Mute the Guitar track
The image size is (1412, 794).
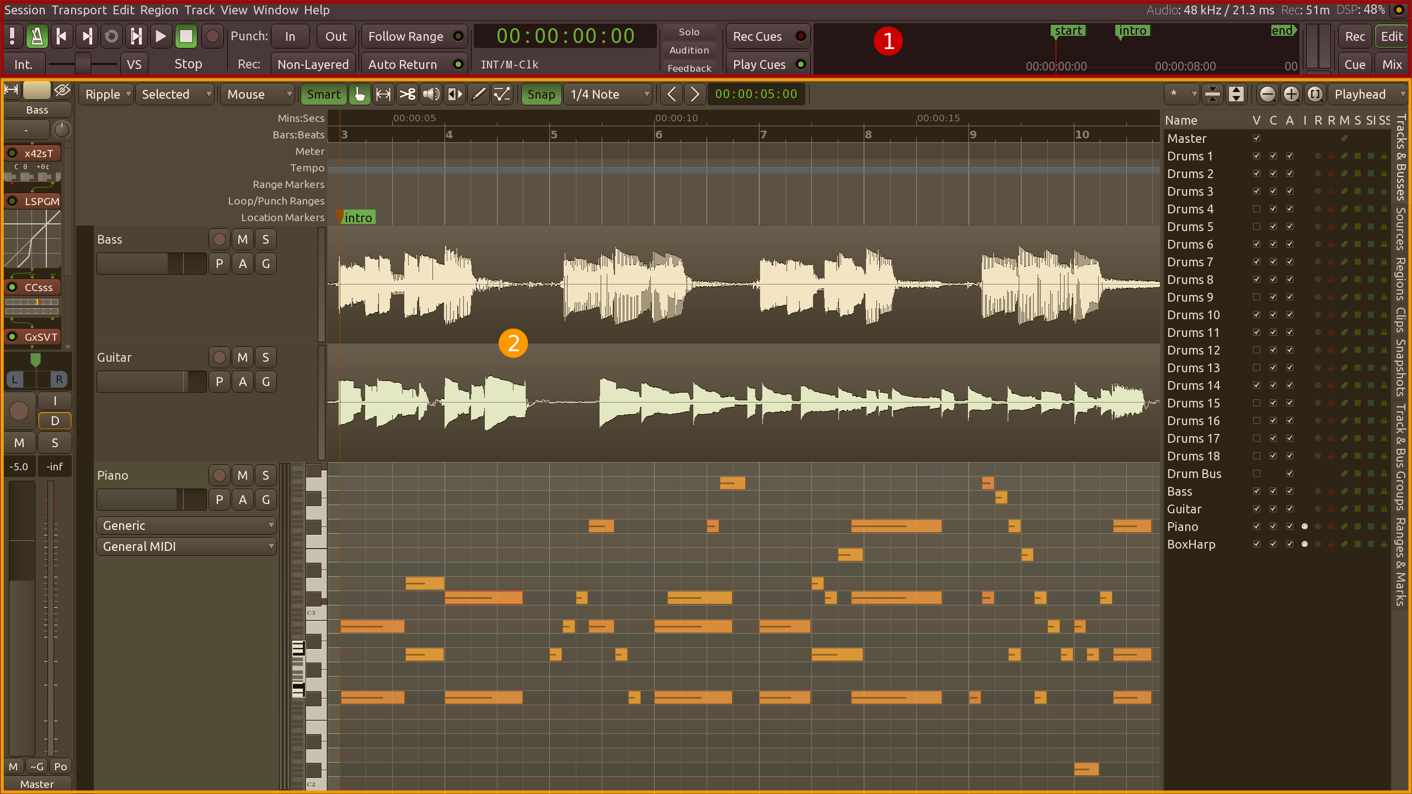coord(240,357)
